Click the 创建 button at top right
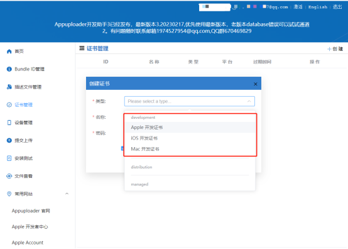 (x=335, y=49)
